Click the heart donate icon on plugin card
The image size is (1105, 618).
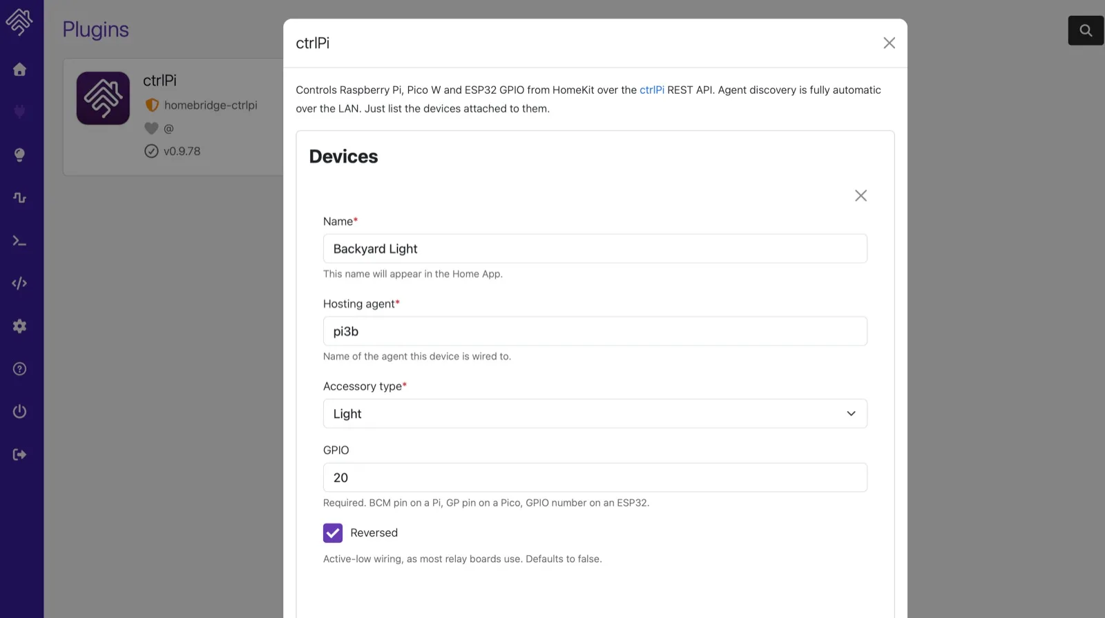click(x=151, y=128)
